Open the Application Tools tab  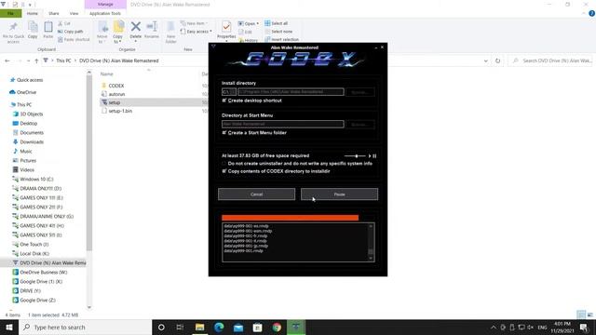pyautogui.click(x=105, y=13)
